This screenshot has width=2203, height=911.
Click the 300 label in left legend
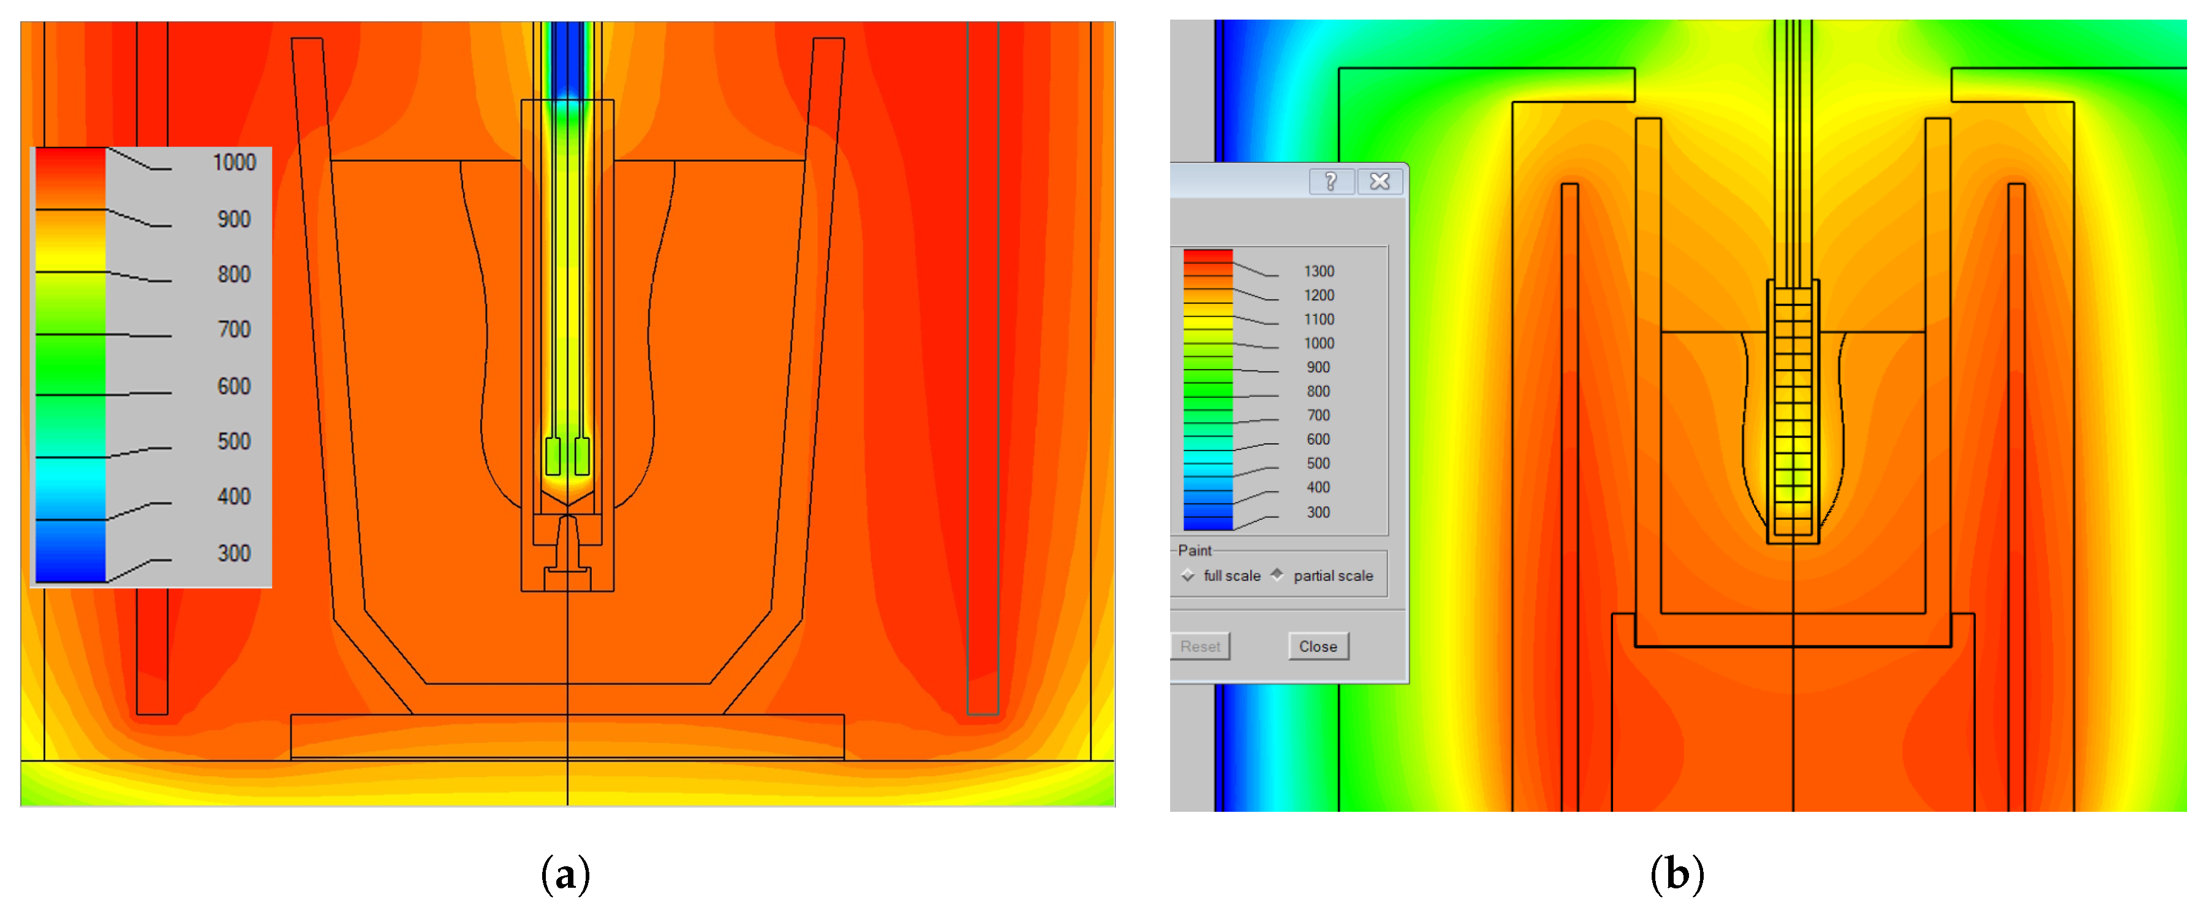(x=233, y=553)
